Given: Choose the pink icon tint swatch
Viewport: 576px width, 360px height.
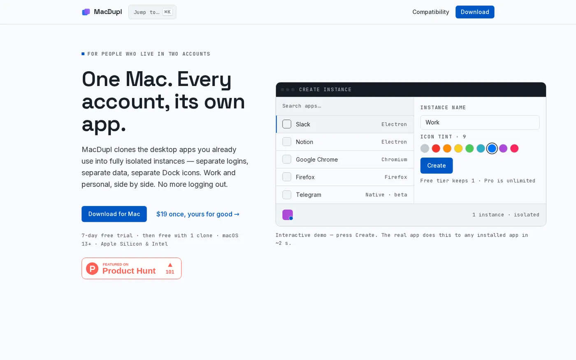Looking at the screenshot, I should tap(514, 149).
